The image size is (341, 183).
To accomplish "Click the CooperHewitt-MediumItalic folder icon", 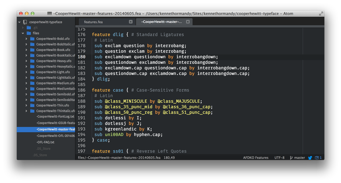I will 32,89.
